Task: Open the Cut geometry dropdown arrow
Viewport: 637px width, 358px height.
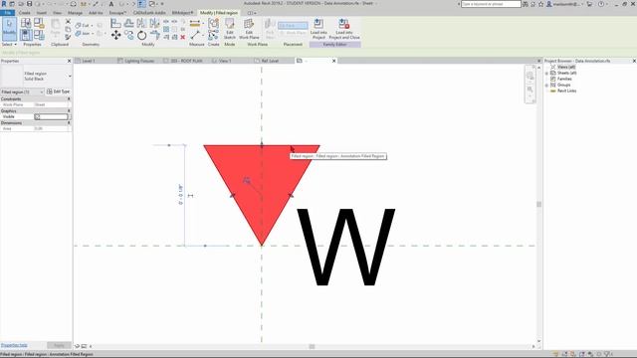Action: click(92, 25)
